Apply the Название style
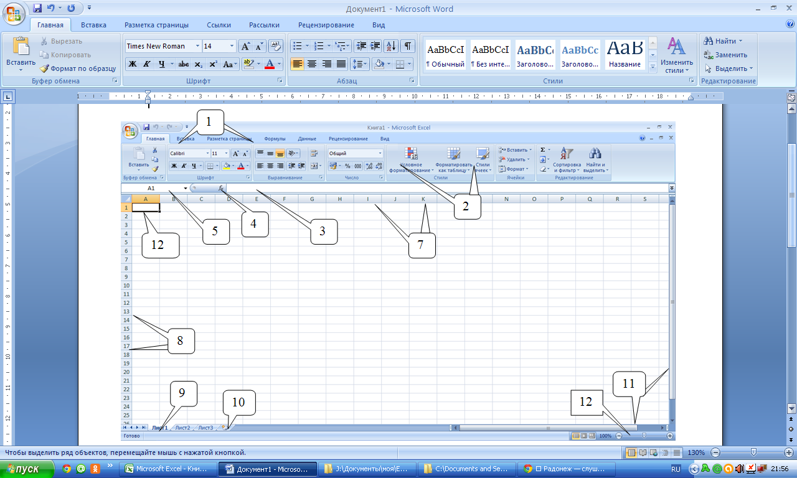797x478 pixels. 625,55
